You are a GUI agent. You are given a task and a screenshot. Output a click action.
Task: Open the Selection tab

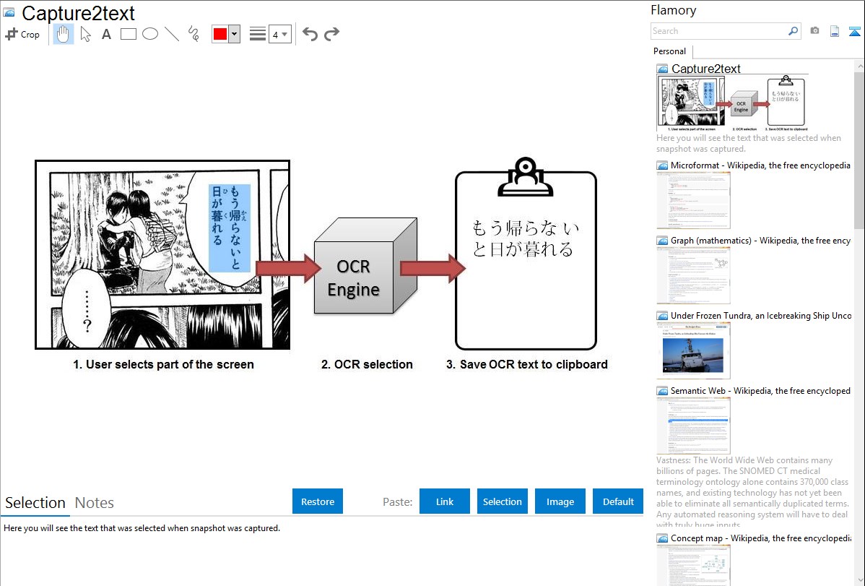click(35, 503)
